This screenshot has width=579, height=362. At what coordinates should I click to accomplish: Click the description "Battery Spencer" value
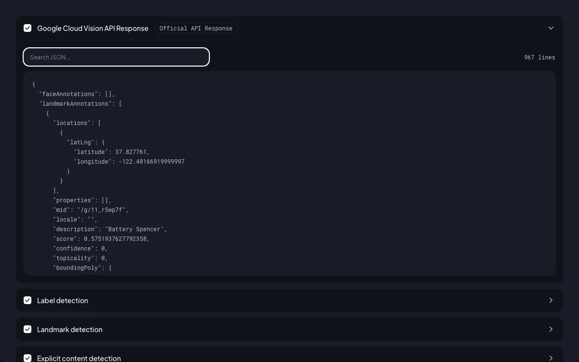pyautogui.click(x=134, y=229)
